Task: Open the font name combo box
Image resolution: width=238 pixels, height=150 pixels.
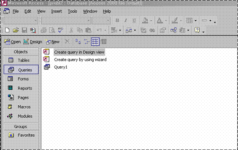Action: pos(66,21)
